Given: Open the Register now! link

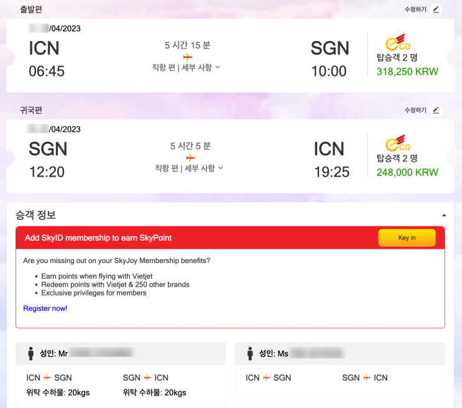Looking at the screenshot, I should [45, 308].
